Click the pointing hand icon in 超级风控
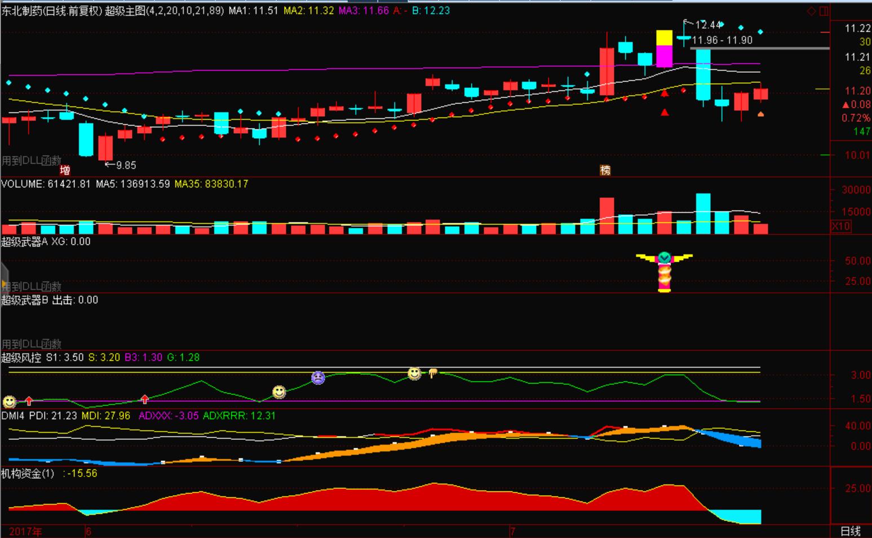 433,373
